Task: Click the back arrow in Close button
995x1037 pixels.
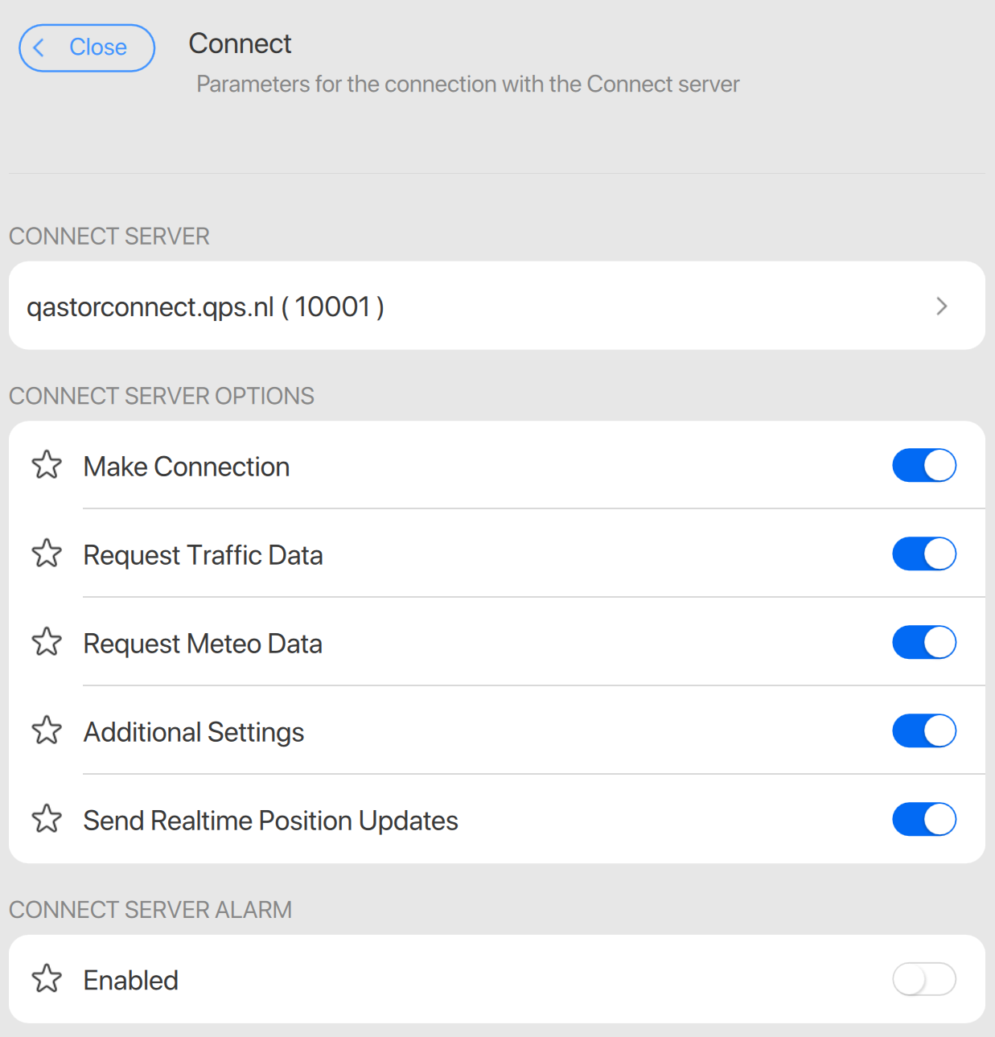Action: pos(39,47)
